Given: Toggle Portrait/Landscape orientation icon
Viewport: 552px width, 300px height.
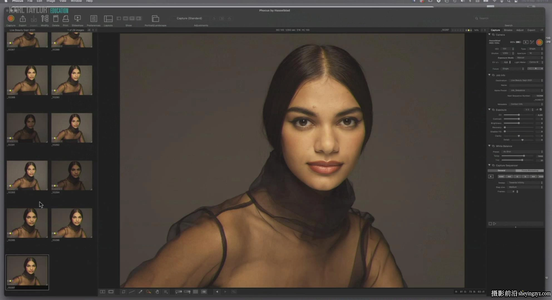Looking at the screenshot, I should pos(156,19).
